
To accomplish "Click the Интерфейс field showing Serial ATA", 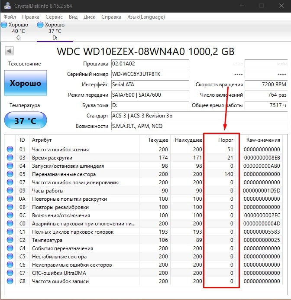I will [150, 85].
